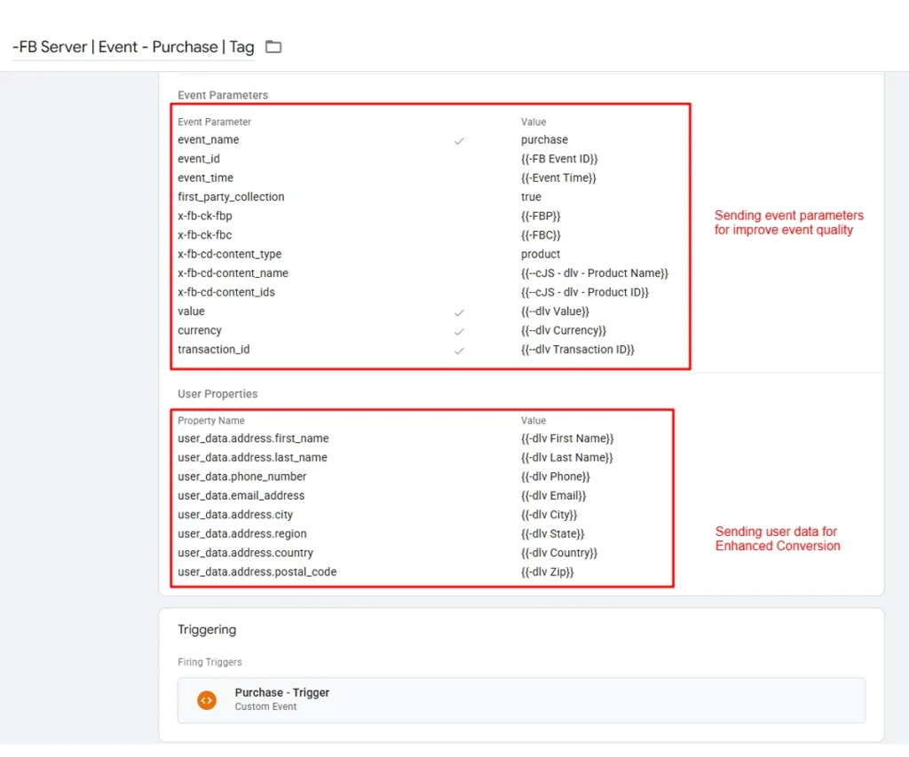Toggle the first_party_collection value to edit it
The width and height of the screenshot is (909, 757).
point(530,196)
